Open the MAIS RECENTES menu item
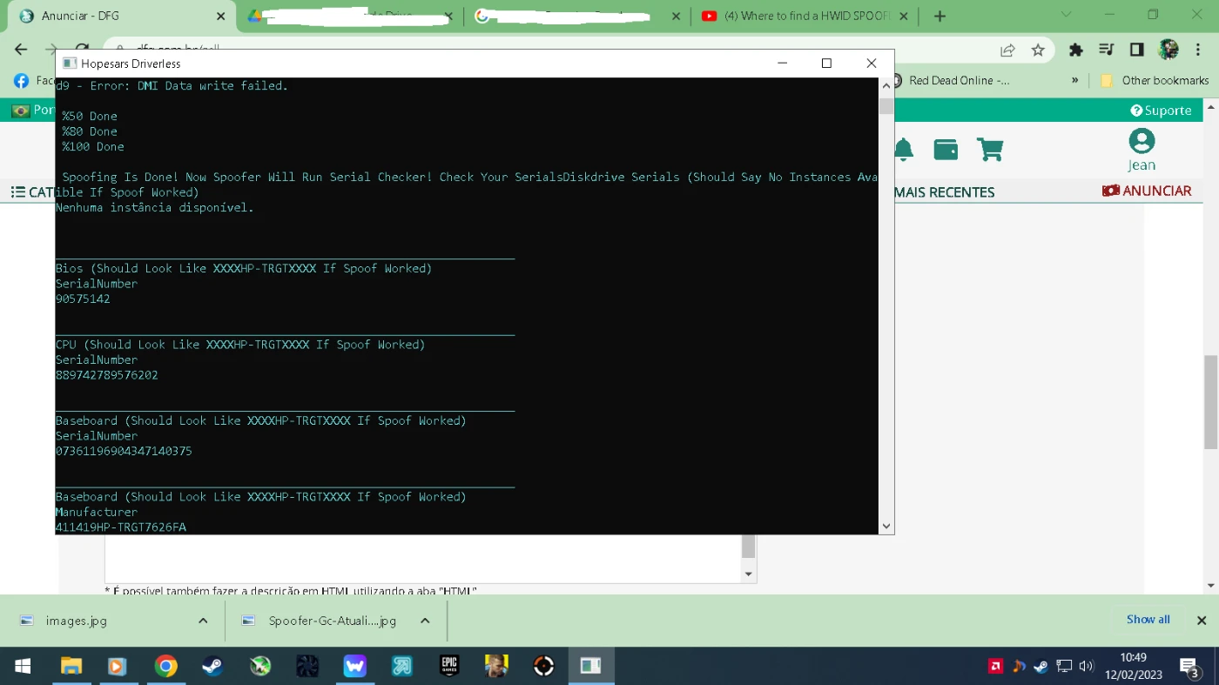This screenshot has width=1219, height=685. (x=944, y=192)
